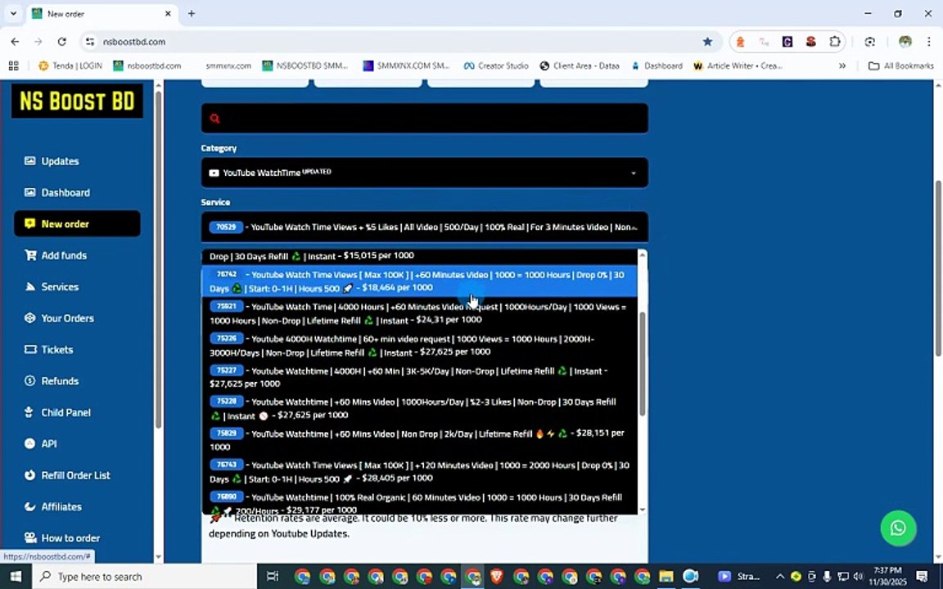The width and height of the screenshot is (943, 589).
Task: Show hidden system tray icons
Action: 780,577
